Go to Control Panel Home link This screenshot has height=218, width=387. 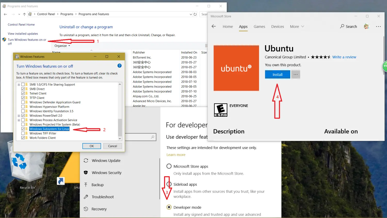pyautogui.click(x=21, y=25)
